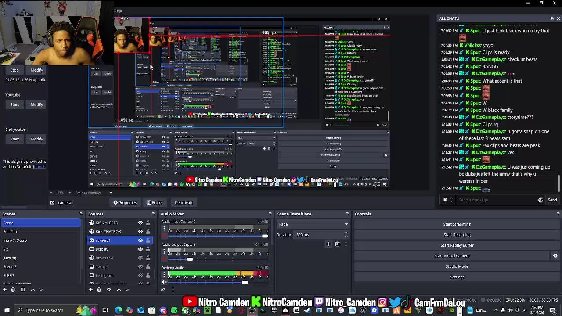
Task: Open transition properties three-dot menu
Action: tap(346, 244)
